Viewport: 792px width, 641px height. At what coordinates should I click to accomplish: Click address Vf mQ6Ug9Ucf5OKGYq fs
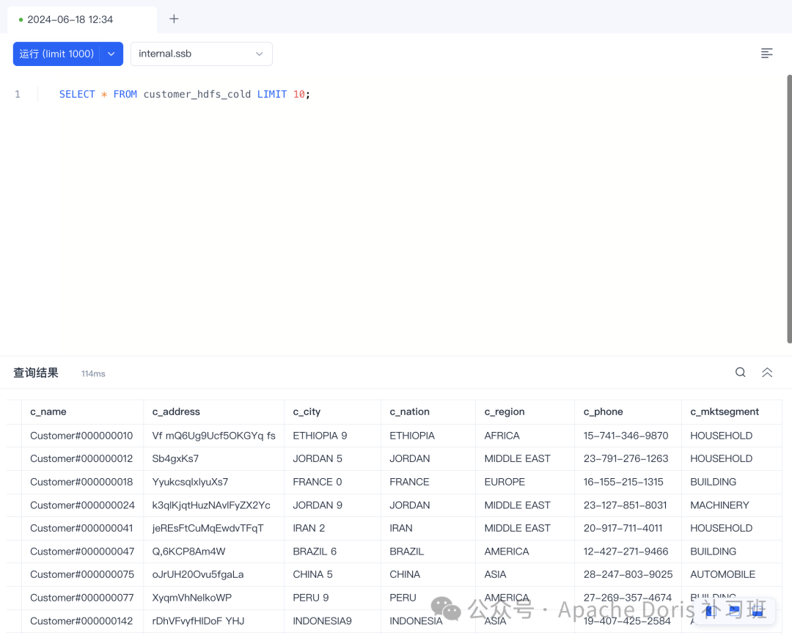pos(213,436)
